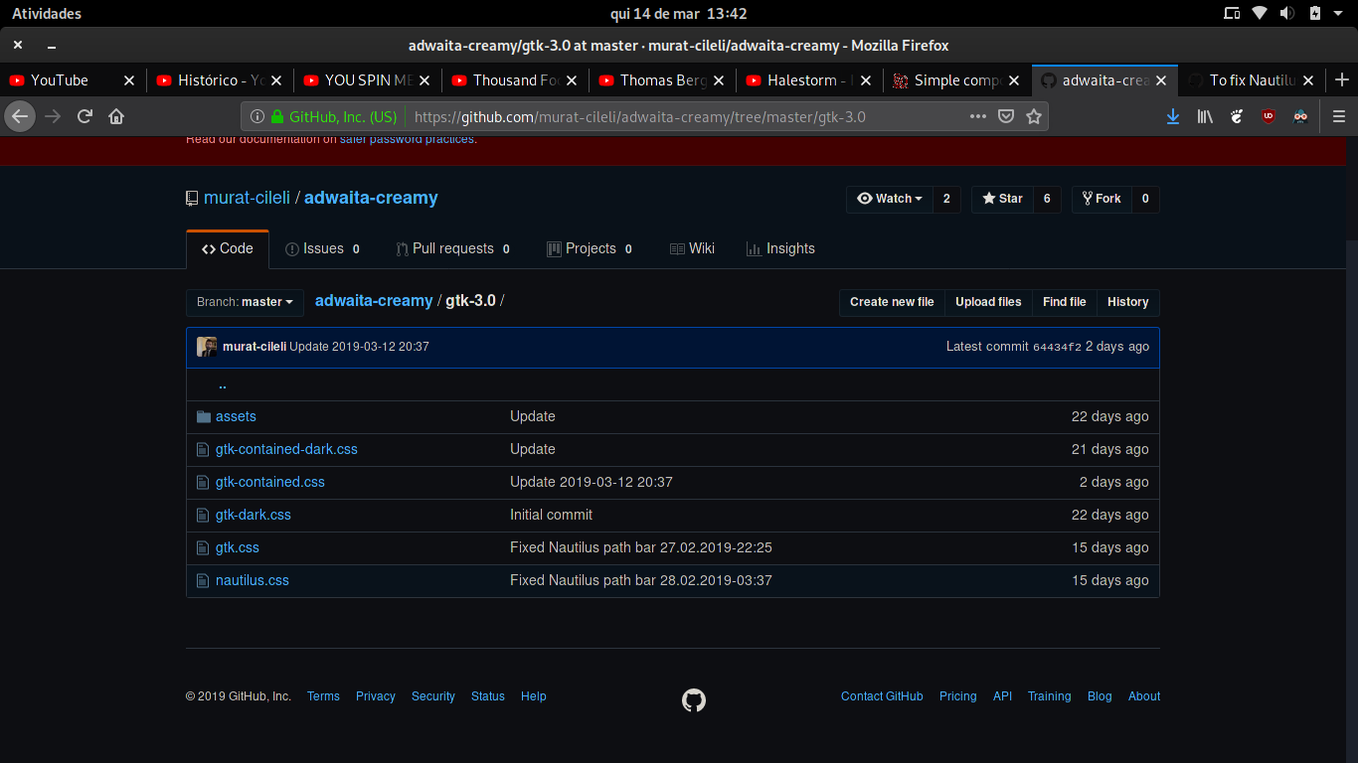Show site information icon in address bar
This screenshot has width=1358, height=763.
[x=256, y=116]
